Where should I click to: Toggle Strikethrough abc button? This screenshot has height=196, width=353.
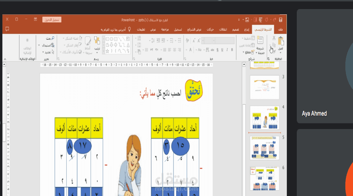[x=212, y=50]
